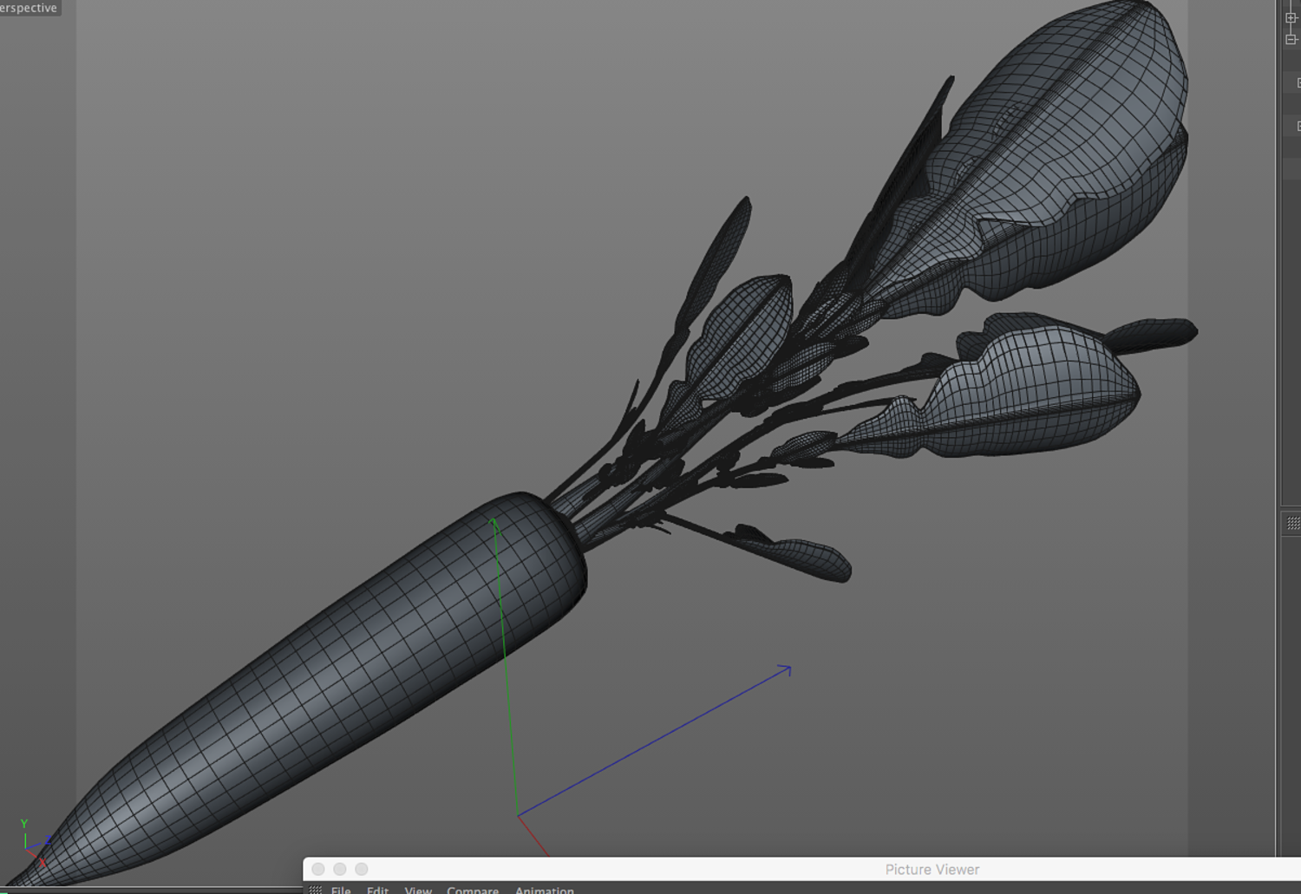Open the Picture Viewer Compare menu
The height and width of the screenshot is (894, 1301).
tap(473, 889)
